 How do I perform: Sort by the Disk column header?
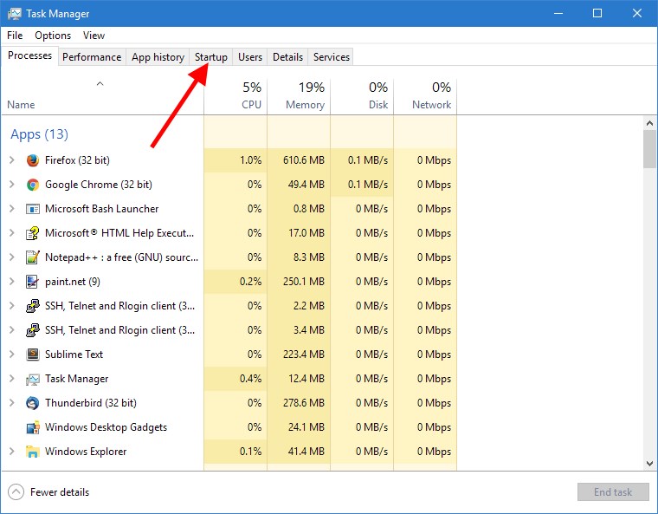[x=362, y=97]
